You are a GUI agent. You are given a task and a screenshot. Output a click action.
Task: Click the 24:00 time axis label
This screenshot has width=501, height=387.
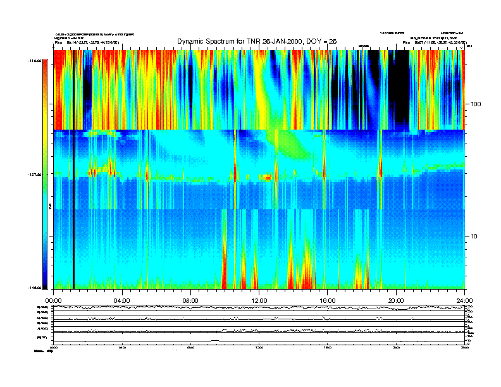(x=465, y=301)
